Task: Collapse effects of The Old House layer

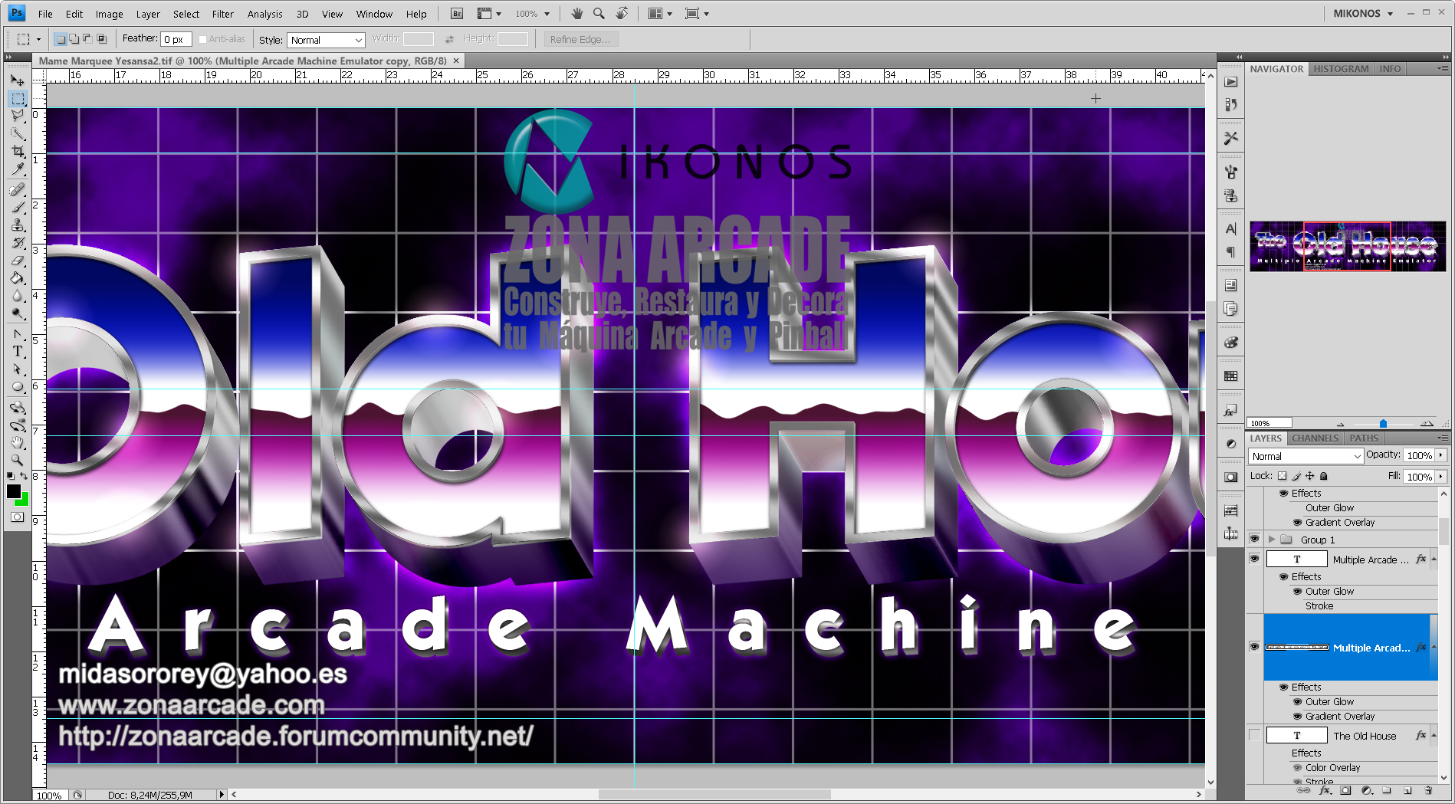Action: pyautogui.click(x=1434, y=735)
